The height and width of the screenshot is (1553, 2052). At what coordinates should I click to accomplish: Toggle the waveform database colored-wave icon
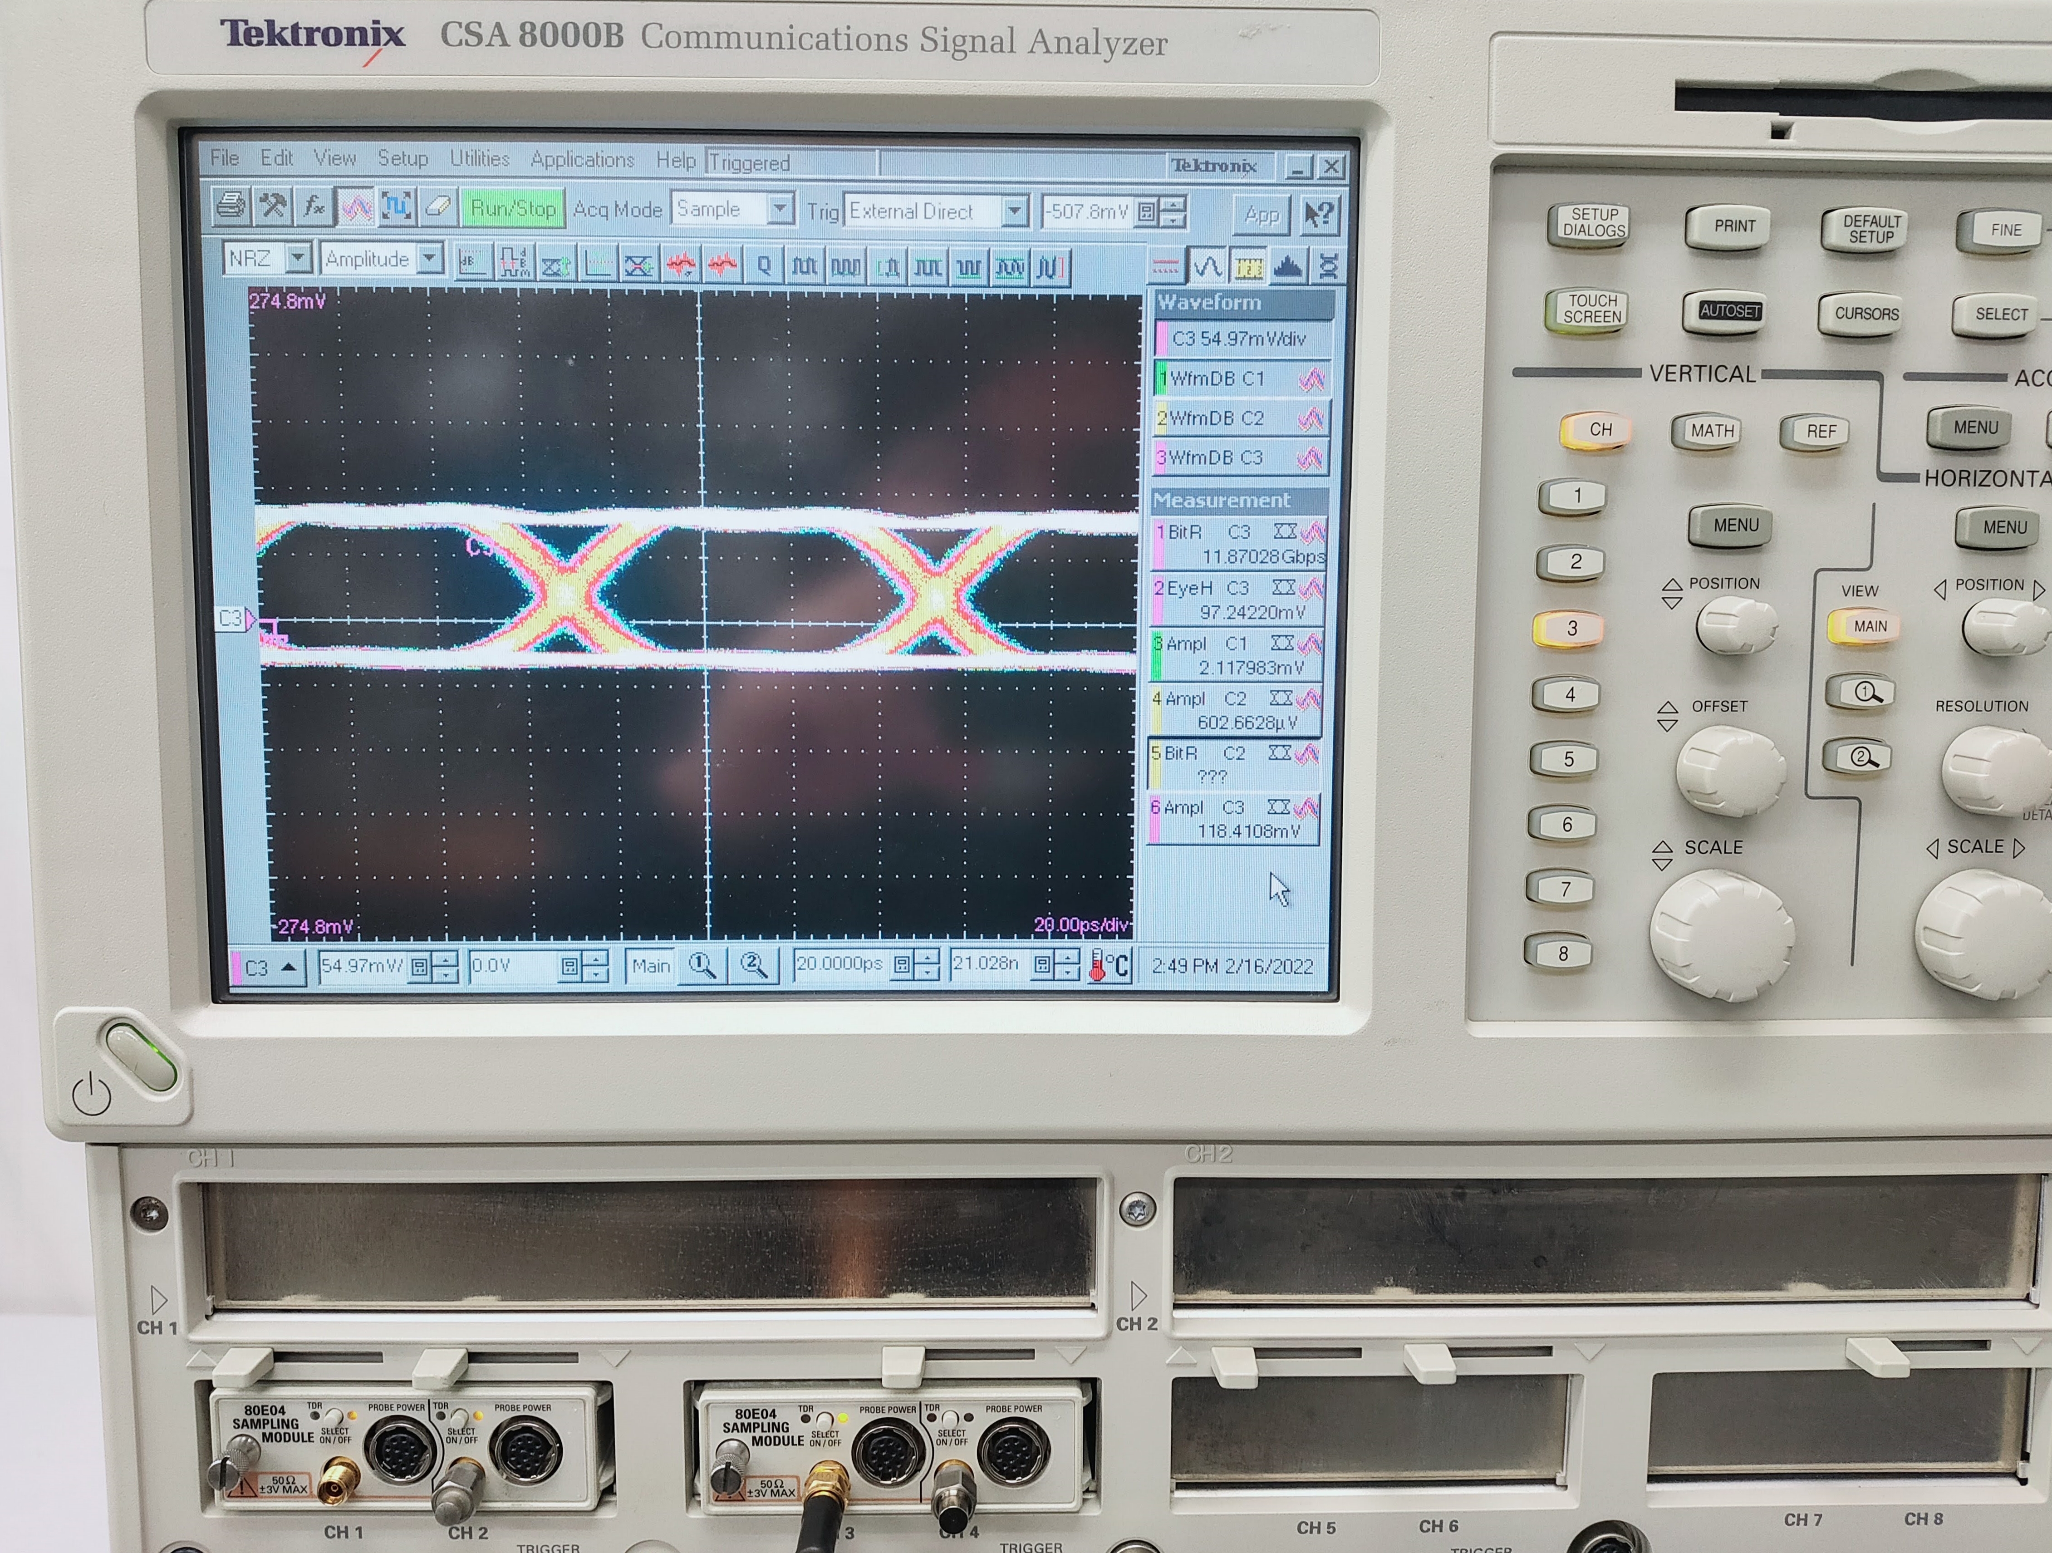click(x=356, y=207)
